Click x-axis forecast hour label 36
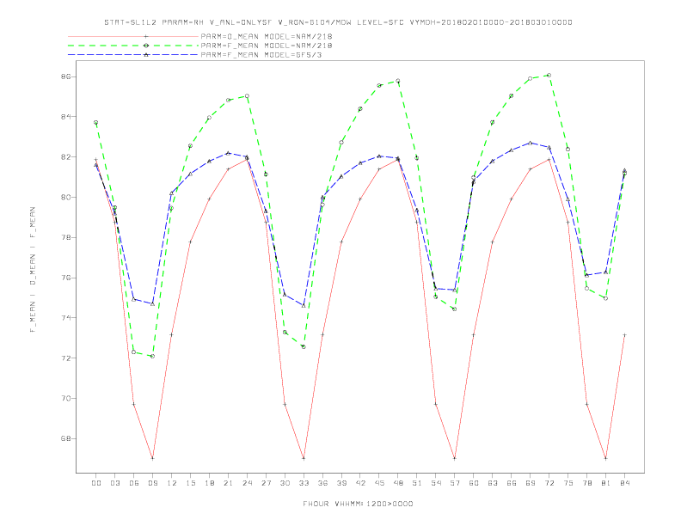This screenshot has height=526, width=681. tap(322, 483)
